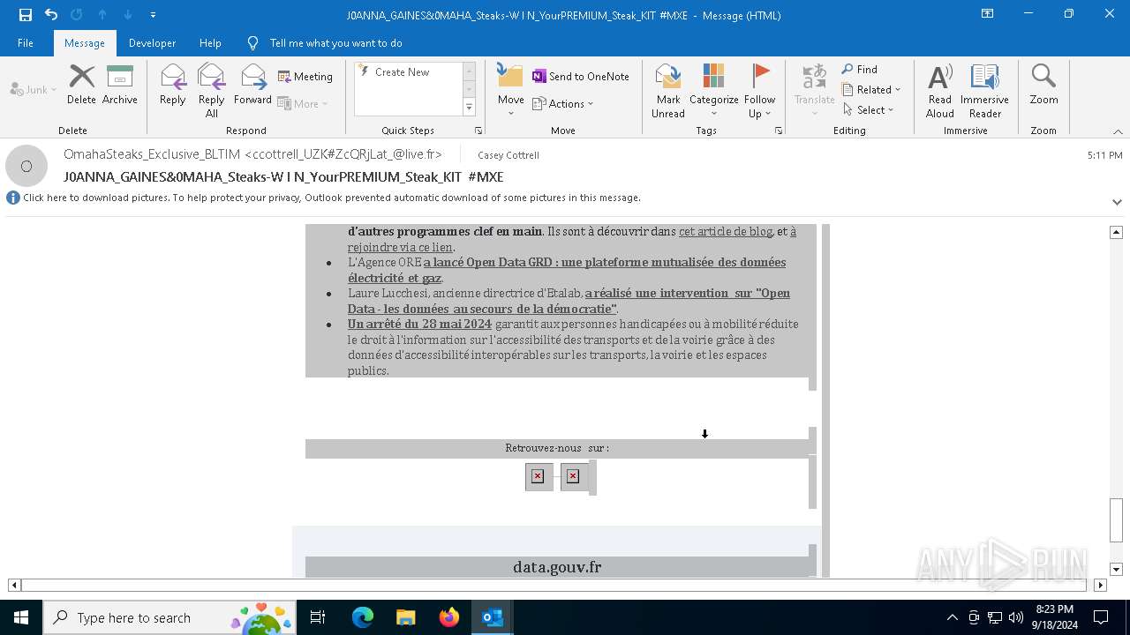Reply with Meeting
The height and width of the screenshot is (635, 1130).
[305, 77]
